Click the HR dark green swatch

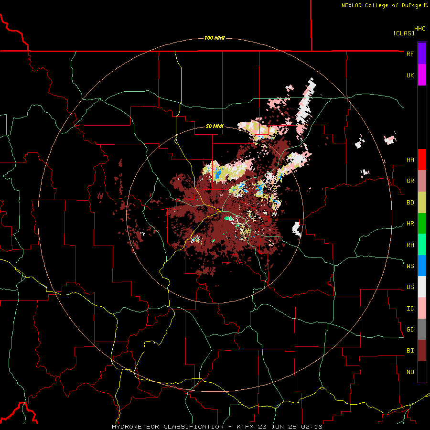click(x=422, y=224)
